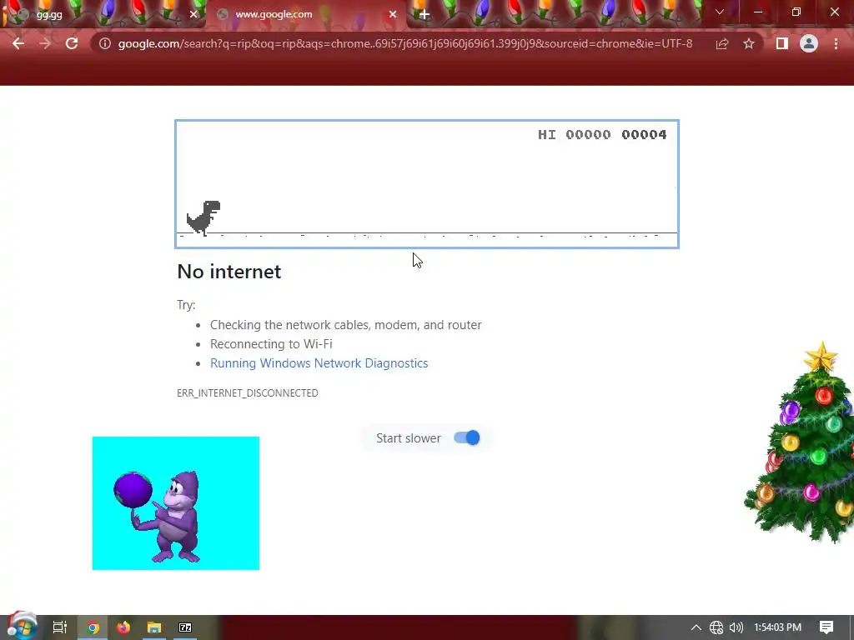Go back to the previous page
This screenshot has height=640, width=854.
(18, 43)
